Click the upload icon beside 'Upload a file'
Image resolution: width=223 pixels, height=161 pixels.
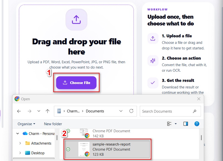click(x=153, y=39)
